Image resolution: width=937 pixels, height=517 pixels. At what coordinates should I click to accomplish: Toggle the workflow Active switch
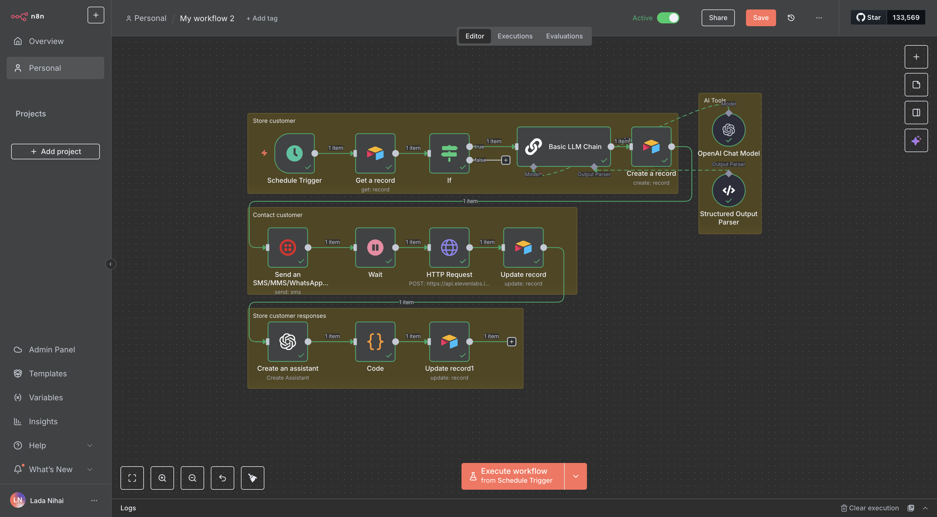click(668, 18)
